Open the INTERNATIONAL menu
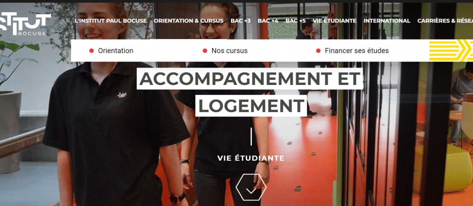This screenshot has height=206, width=473. [x=387, y=21]
